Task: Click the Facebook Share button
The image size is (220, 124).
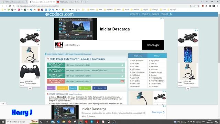Action: 100,88
